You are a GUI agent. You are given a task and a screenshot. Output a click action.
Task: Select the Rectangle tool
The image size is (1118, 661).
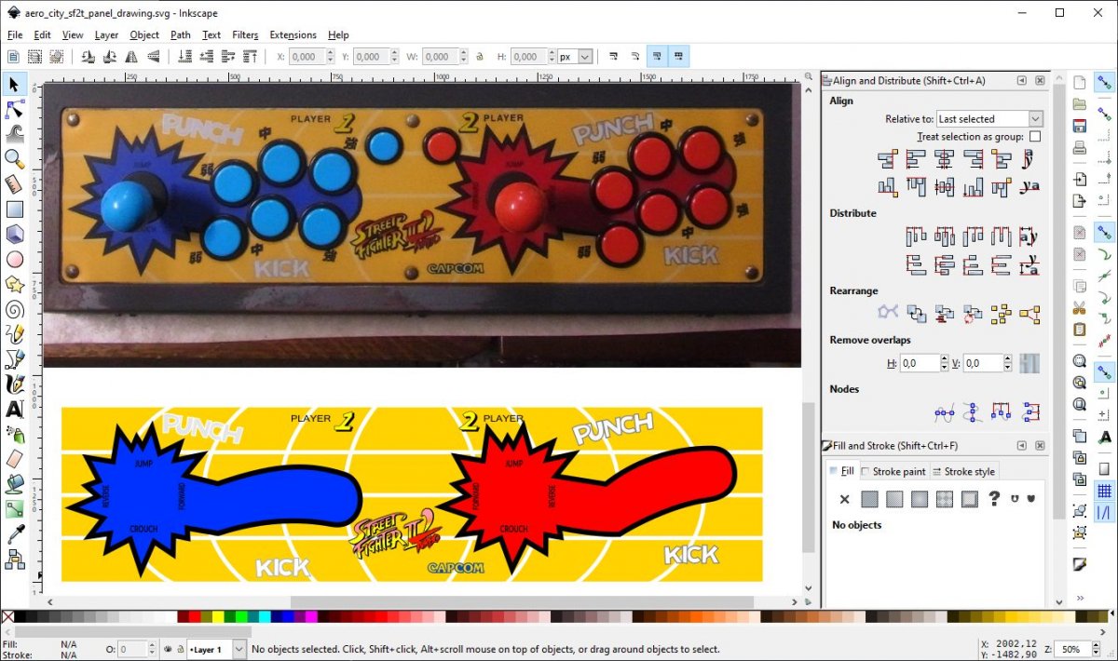[x=14, y=209]
